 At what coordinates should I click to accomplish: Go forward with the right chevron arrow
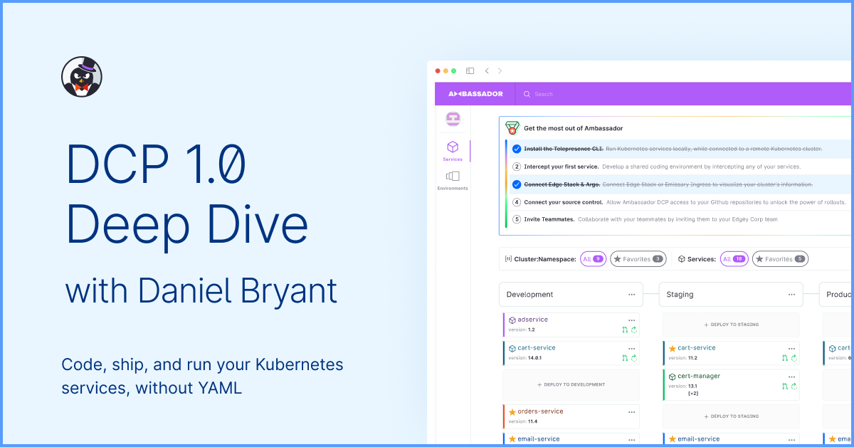tap(500, 70)
